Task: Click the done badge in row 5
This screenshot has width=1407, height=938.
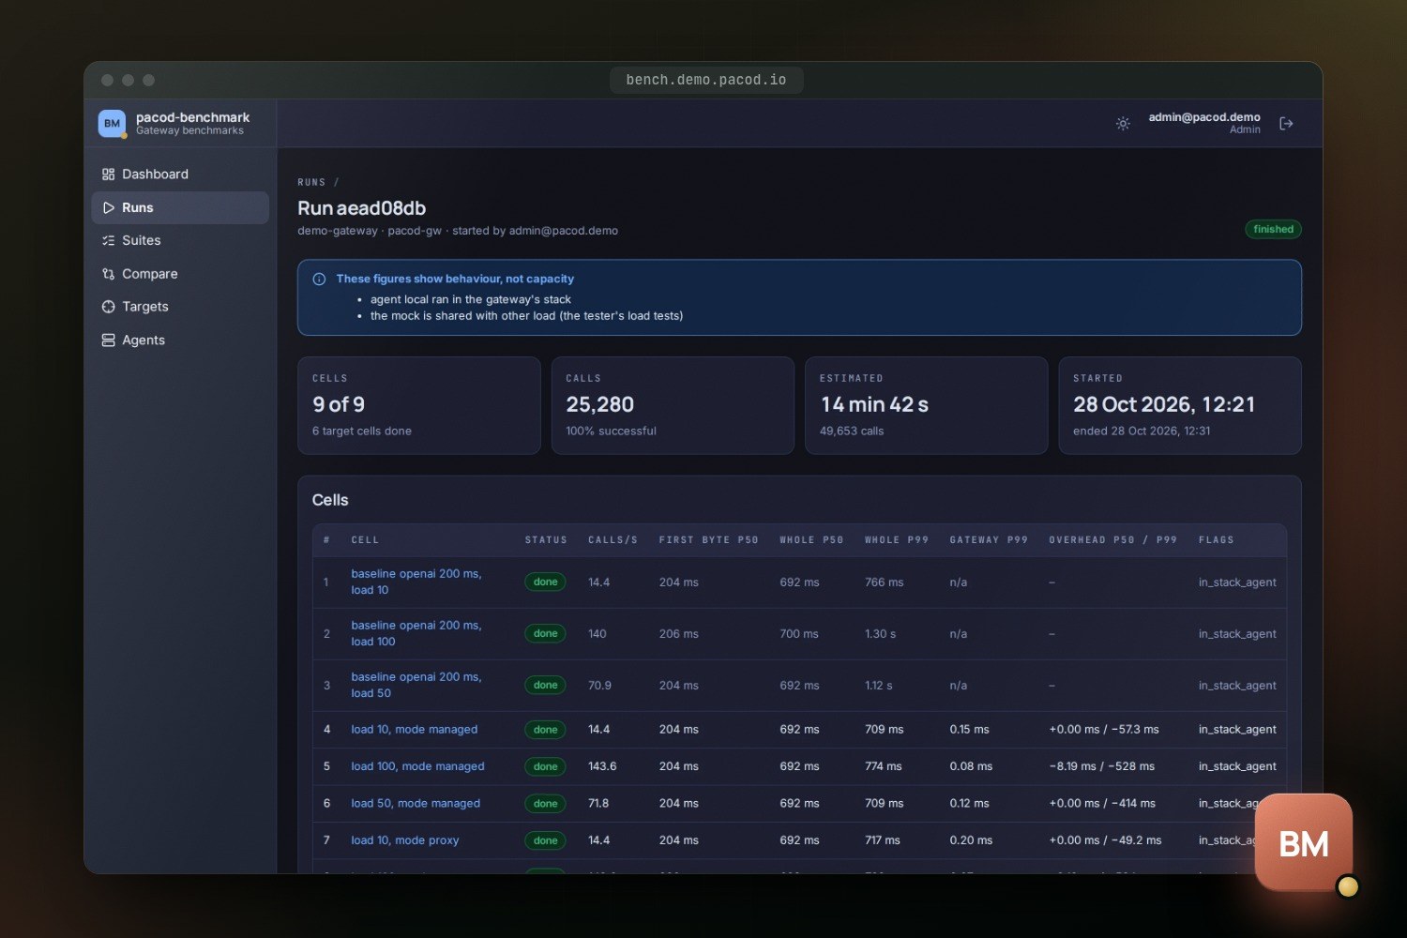Action: coord(545,766)
